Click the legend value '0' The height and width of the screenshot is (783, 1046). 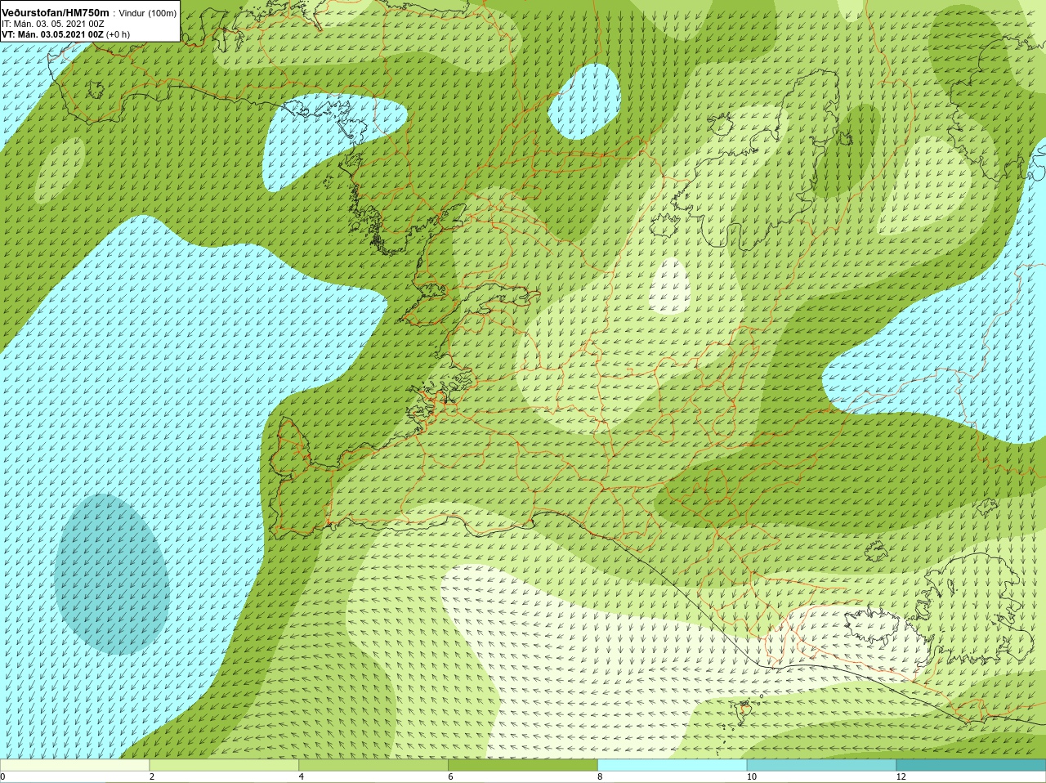[x=2, y=776]
